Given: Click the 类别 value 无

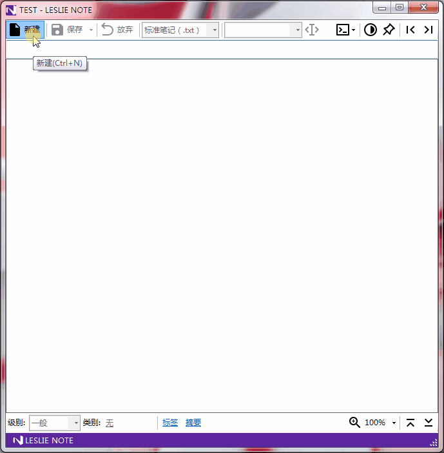Looking at the screenshot, I should pyautogui.click(x=110, y=423).
